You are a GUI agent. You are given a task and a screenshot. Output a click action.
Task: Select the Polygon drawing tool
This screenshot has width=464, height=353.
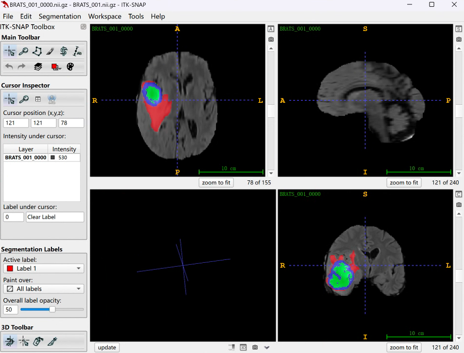[37, 51]
